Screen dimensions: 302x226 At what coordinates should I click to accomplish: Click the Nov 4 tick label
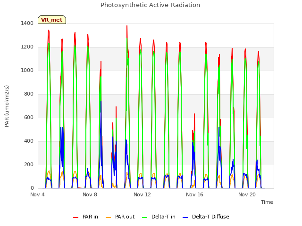coord(37,194)
